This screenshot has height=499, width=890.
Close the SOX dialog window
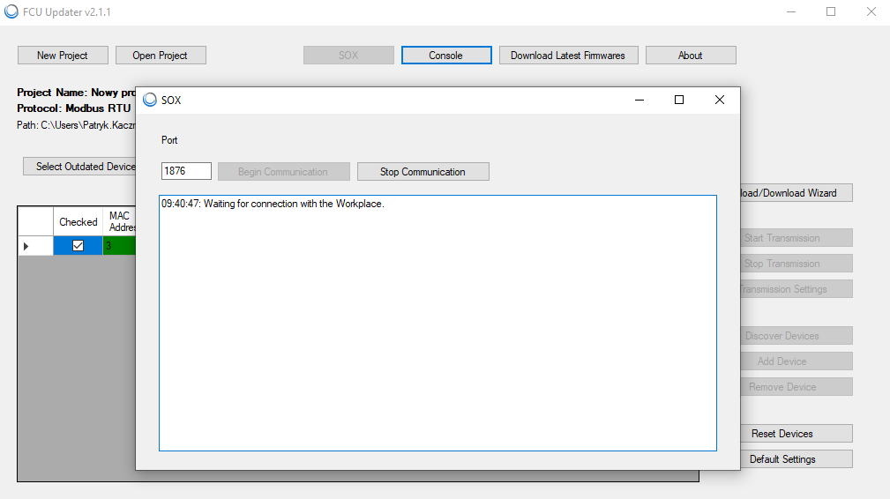[719, 101]
